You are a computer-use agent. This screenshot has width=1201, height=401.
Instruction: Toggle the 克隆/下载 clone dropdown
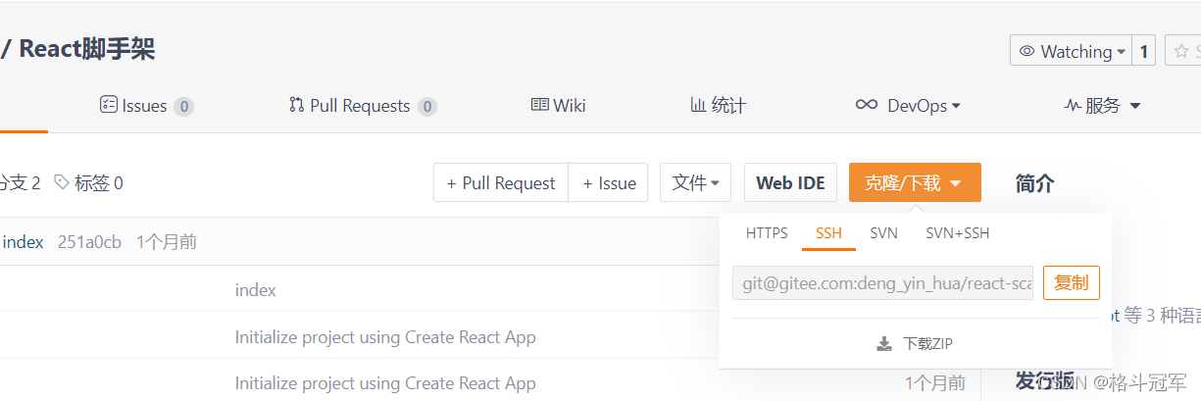tap(915, 182)
